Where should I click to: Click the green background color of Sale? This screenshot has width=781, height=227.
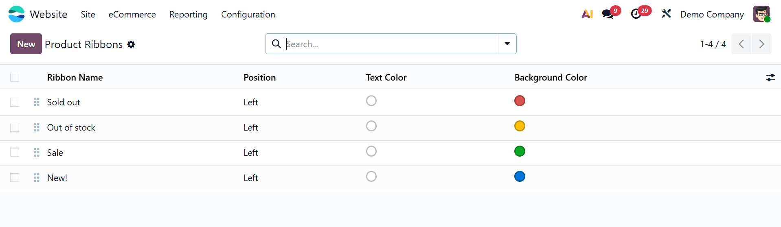pyautogui.click(x=520, y=151)
